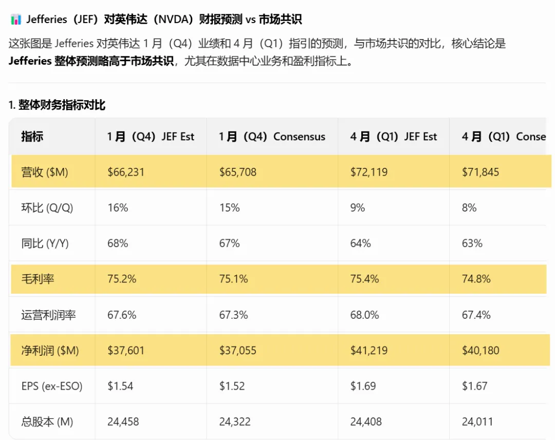Select the '总股本 (M)' row label
Image resolution: width=555 pixels, height=440 pixels.
[x=47, y=422]
